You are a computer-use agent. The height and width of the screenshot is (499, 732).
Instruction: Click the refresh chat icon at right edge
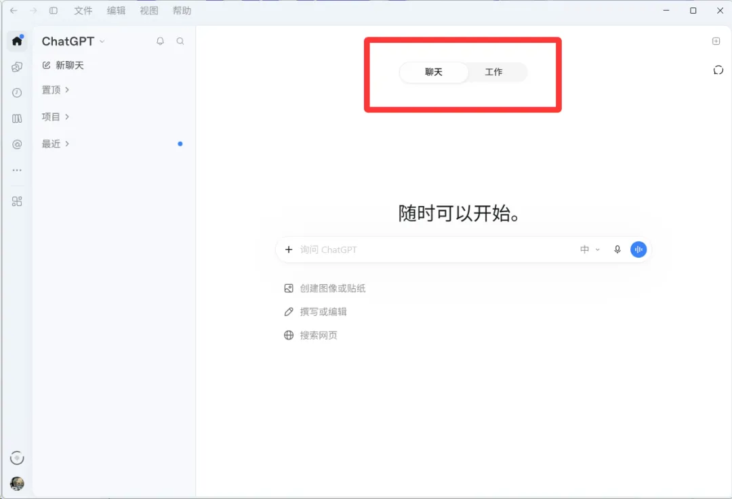[x=718, y=70]
